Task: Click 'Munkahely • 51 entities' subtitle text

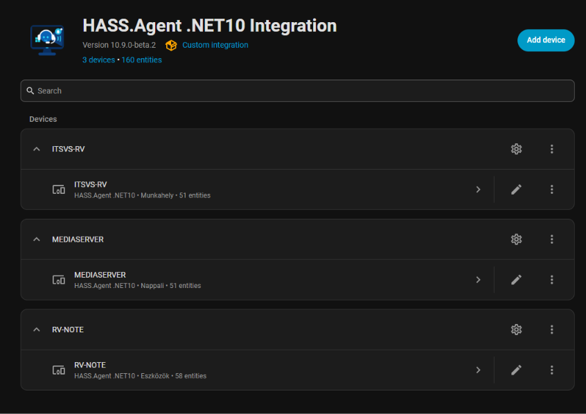Action: 176,195
